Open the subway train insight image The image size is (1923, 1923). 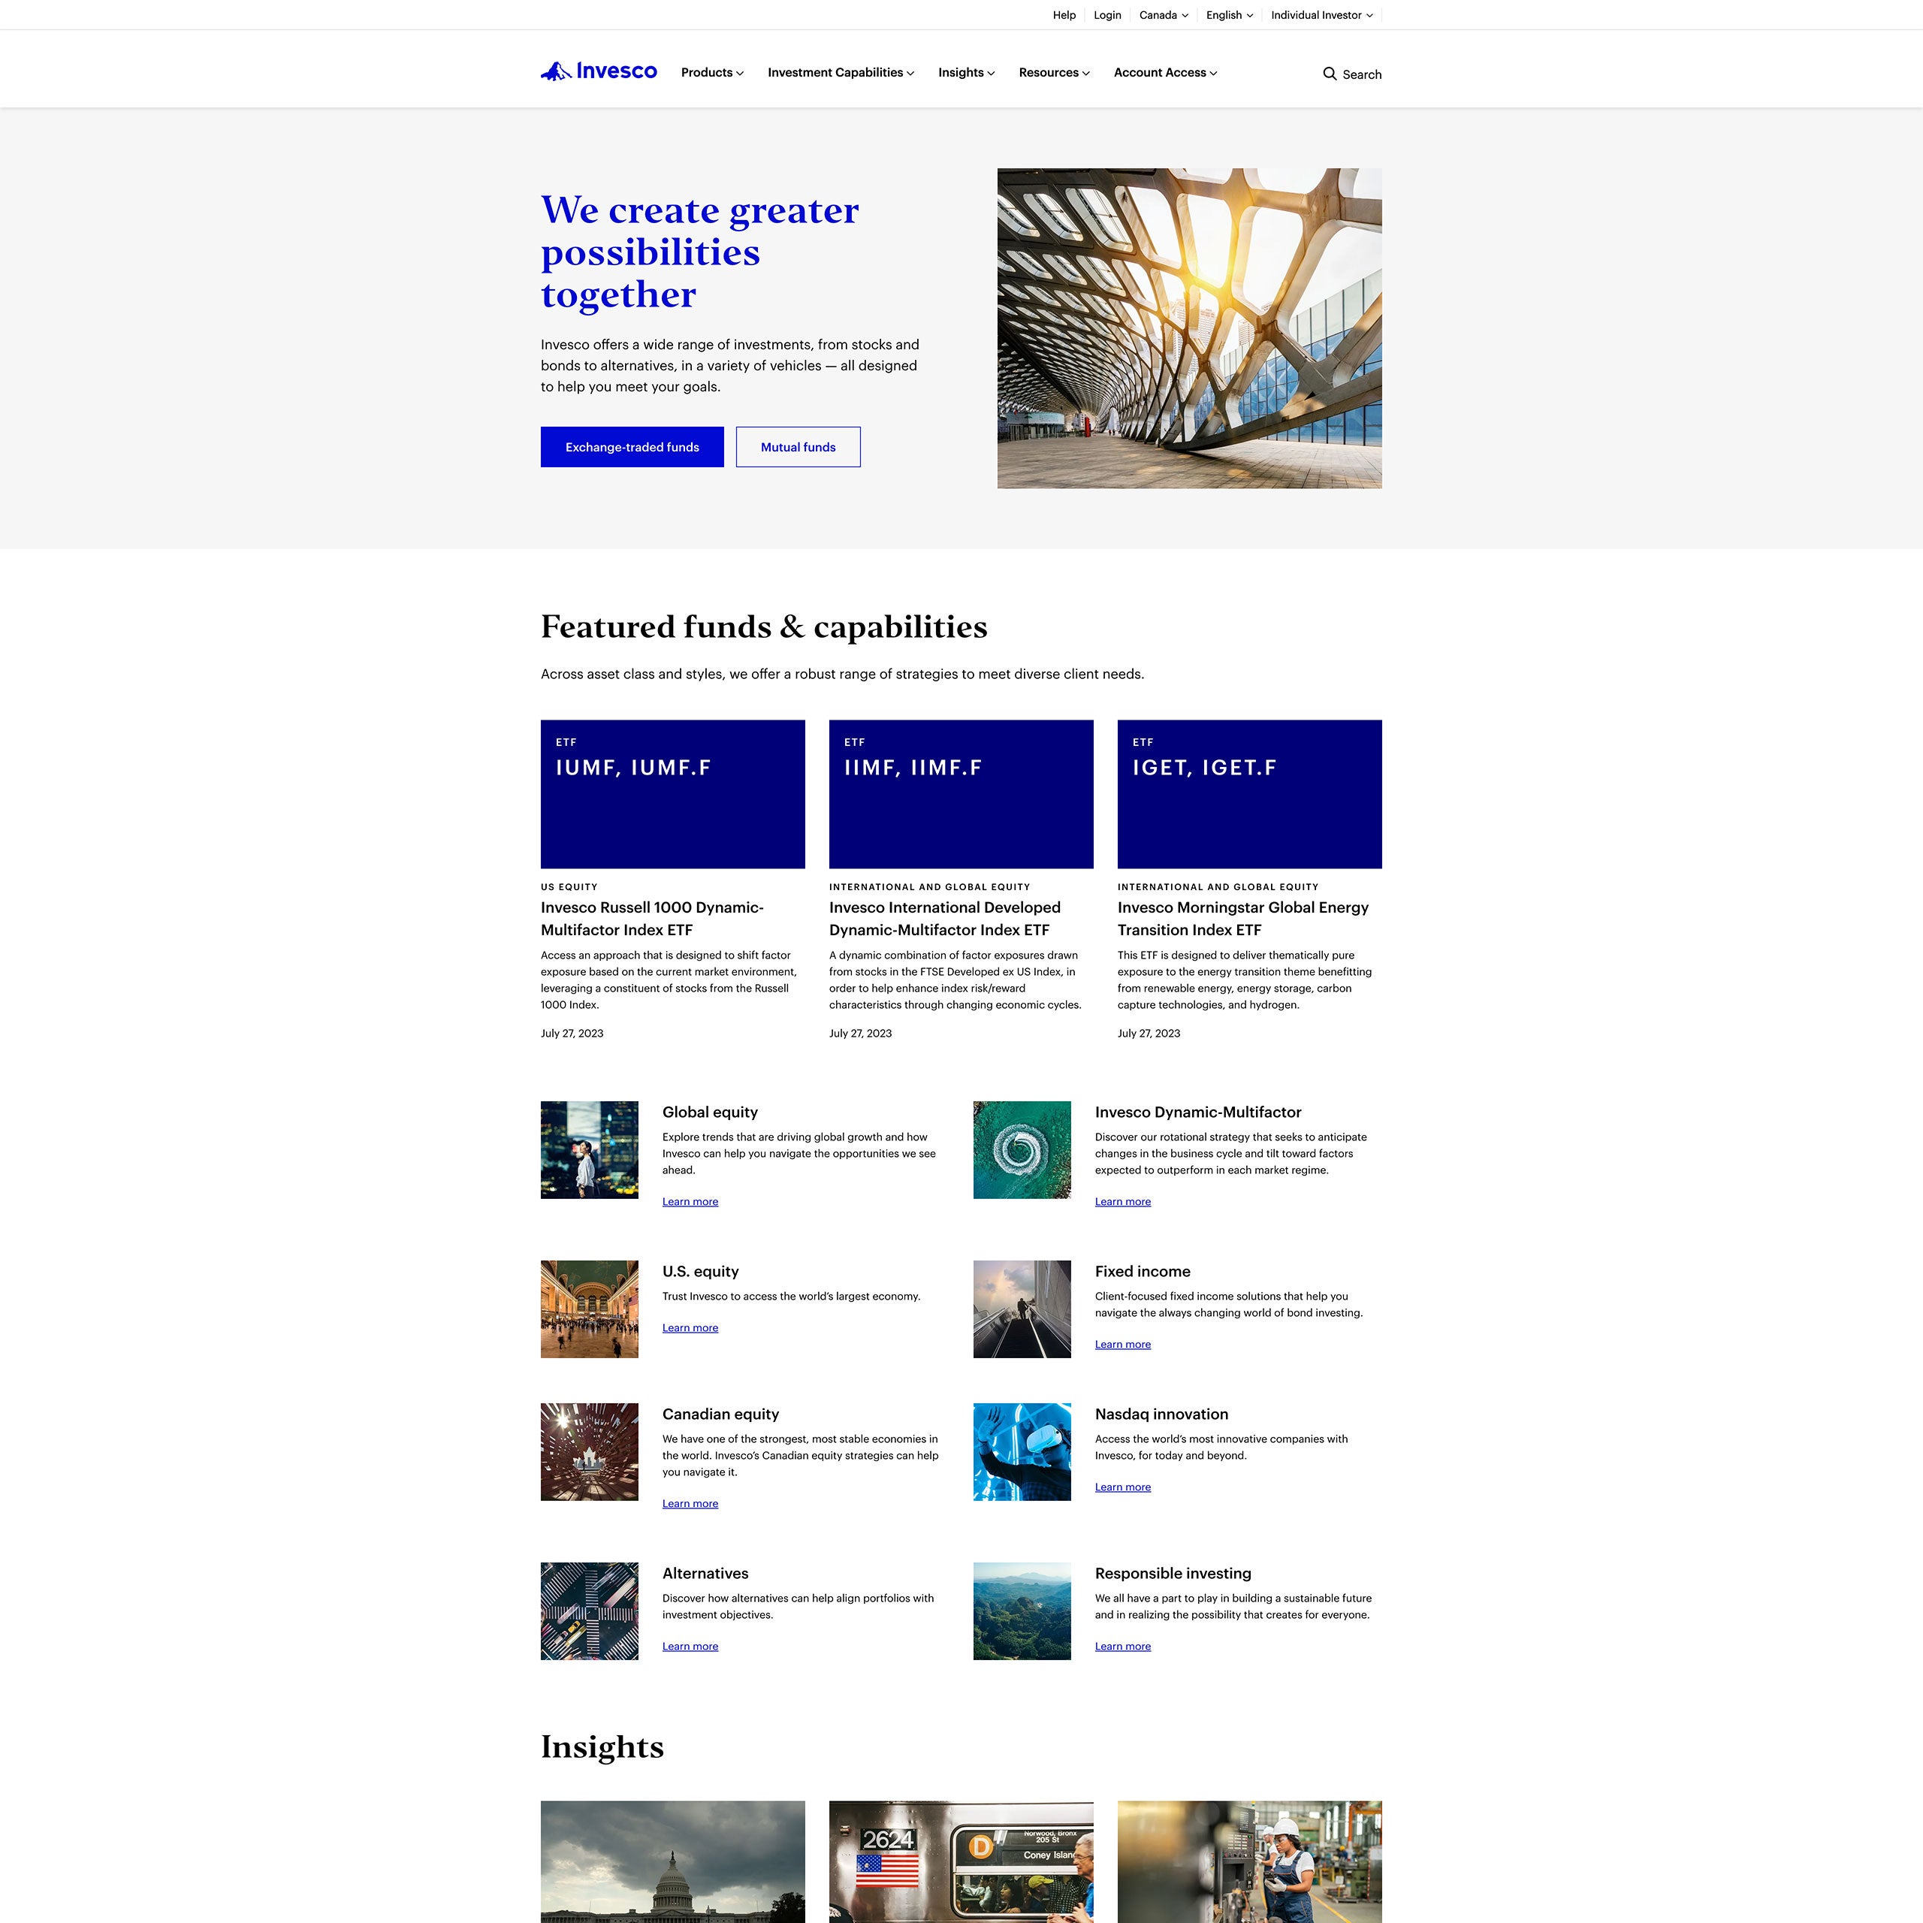coord(961,1861)
